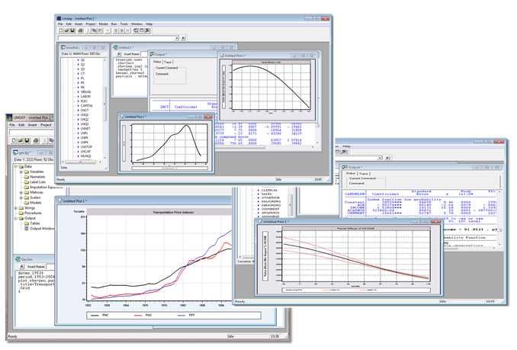Open Tools menu in top Limdep window
Image resolution: width=517 pixels, height=350 pixels.
coord(124,24)
